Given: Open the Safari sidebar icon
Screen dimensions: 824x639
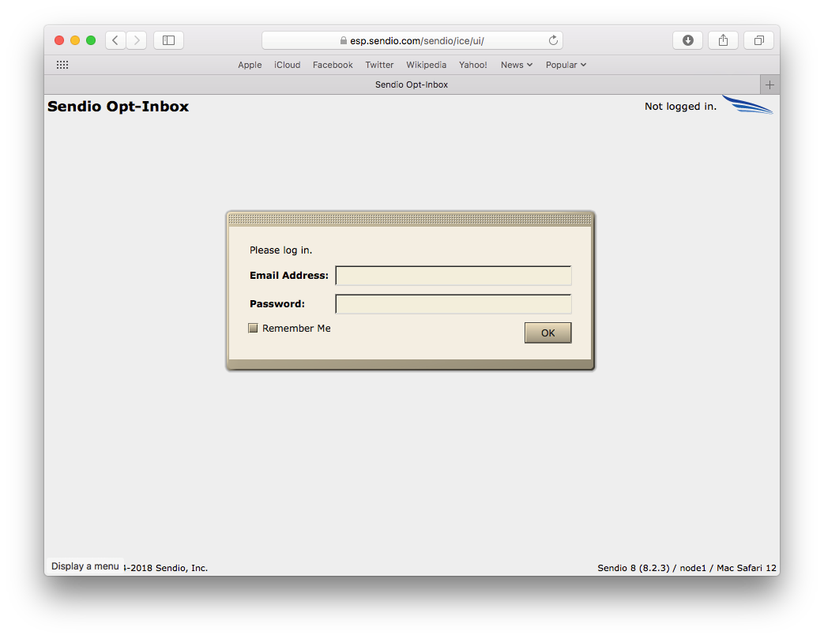Looking at the screenshot, I should coord(168,39).
